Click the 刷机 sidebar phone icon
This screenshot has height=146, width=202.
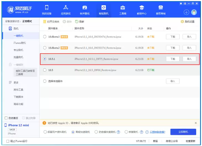click(x=10, y=29)
